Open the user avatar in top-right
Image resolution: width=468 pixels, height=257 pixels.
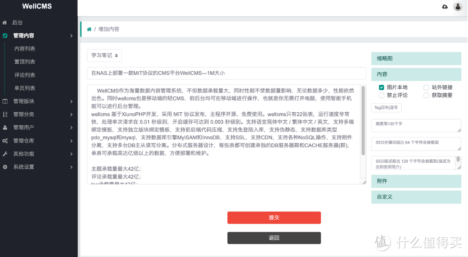point(458,6)
